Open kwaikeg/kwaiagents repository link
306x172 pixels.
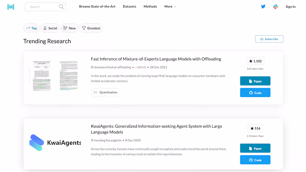click(106, 140)
